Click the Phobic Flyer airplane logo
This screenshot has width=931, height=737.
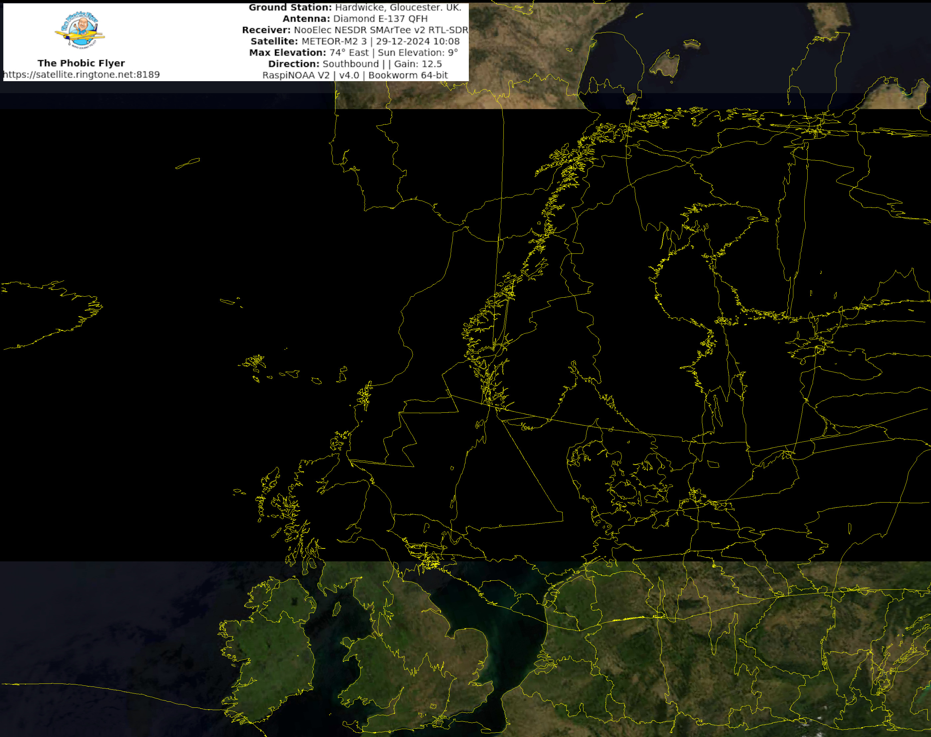point(80,30)
